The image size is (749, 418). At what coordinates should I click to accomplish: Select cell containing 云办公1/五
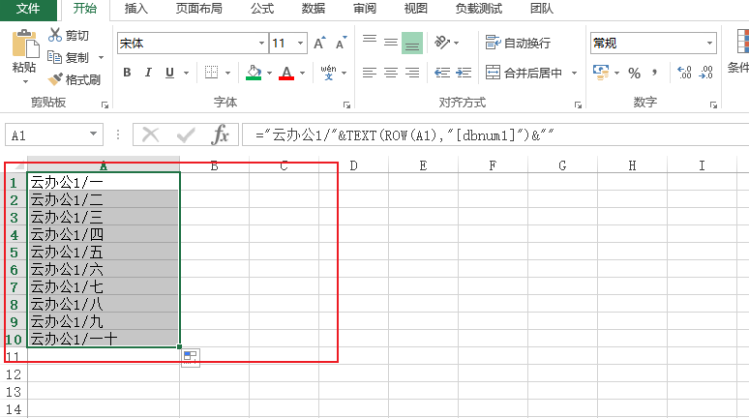point(104,252)
